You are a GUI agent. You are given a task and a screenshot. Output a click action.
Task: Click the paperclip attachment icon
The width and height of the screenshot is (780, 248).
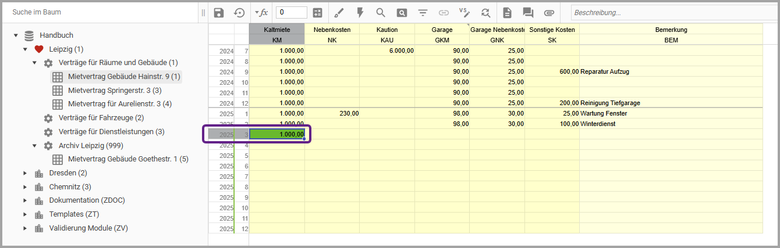tap(549, 12)
